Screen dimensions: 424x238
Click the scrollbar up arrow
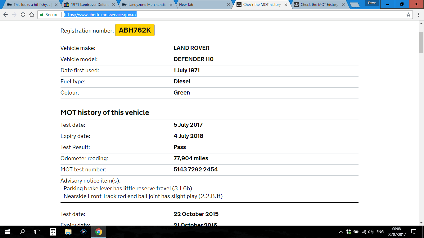(421, 24)
